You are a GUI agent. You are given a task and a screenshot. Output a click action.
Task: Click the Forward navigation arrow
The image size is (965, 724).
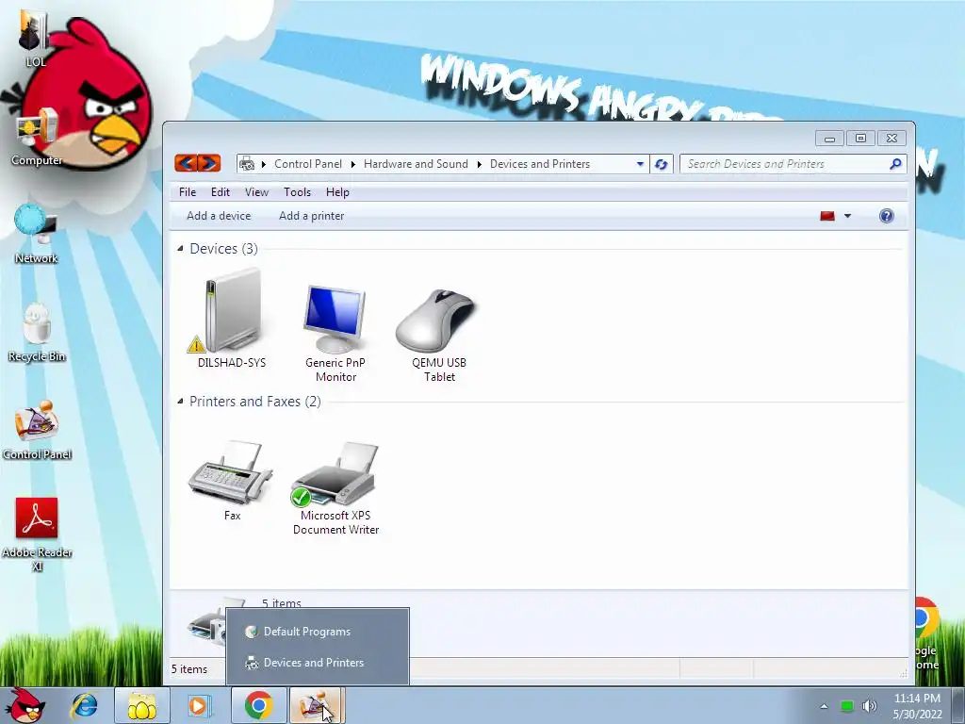[x=209, y=163]
